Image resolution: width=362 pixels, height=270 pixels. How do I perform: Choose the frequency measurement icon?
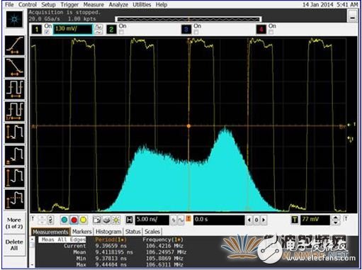coord(15,111)
